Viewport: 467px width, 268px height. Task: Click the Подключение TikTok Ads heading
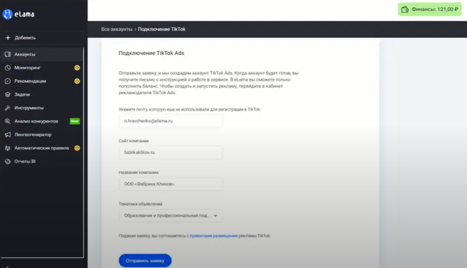coord(151,53)
